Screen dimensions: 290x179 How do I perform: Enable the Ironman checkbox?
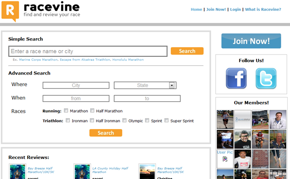[68, 120]
